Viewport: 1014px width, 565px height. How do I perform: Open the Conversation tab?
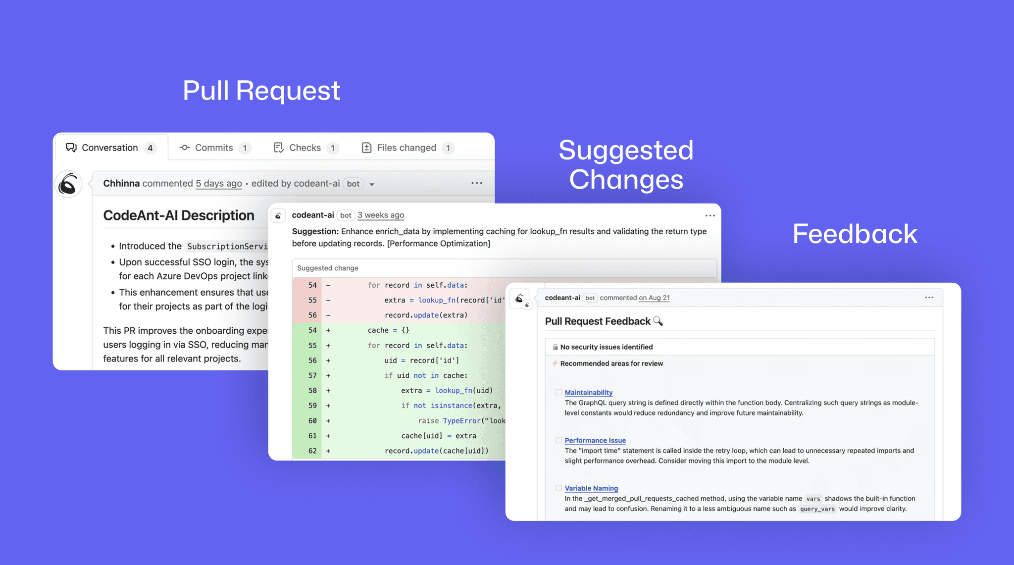110,148
